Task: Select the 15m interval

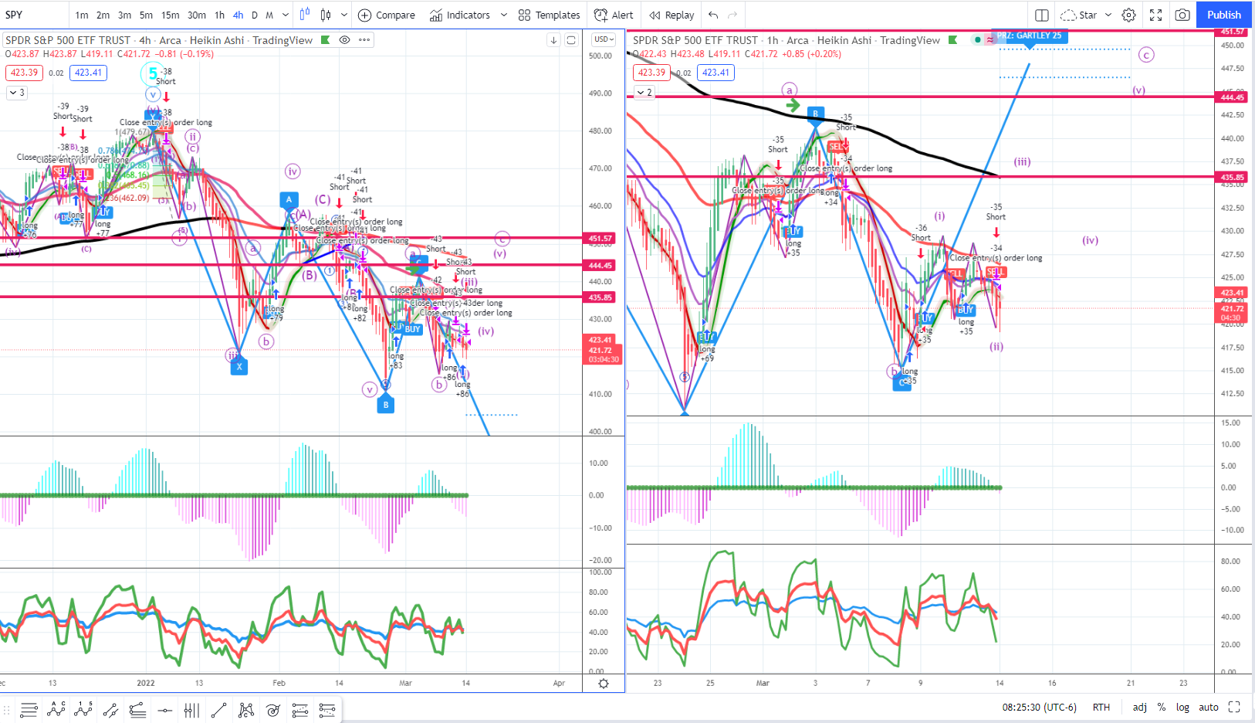Action: tap(170, 15)
